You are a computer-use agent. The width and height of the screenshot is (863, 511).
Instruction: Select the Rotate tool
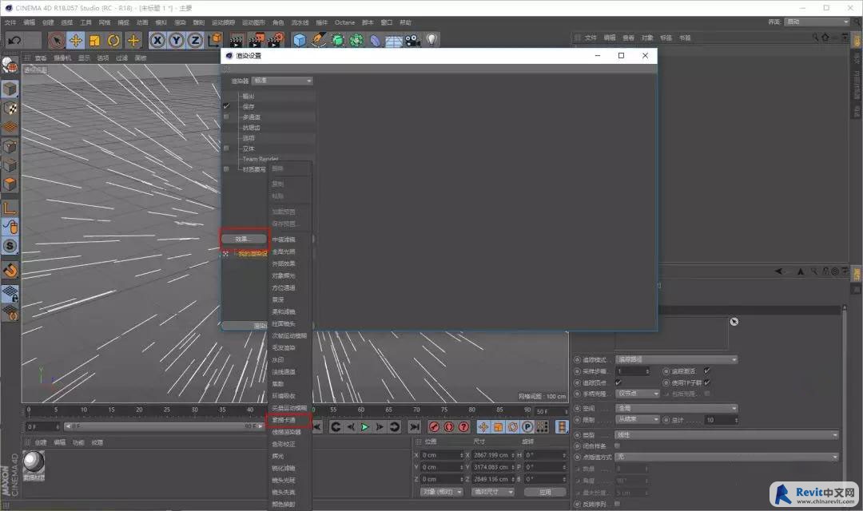click(114, 40)
